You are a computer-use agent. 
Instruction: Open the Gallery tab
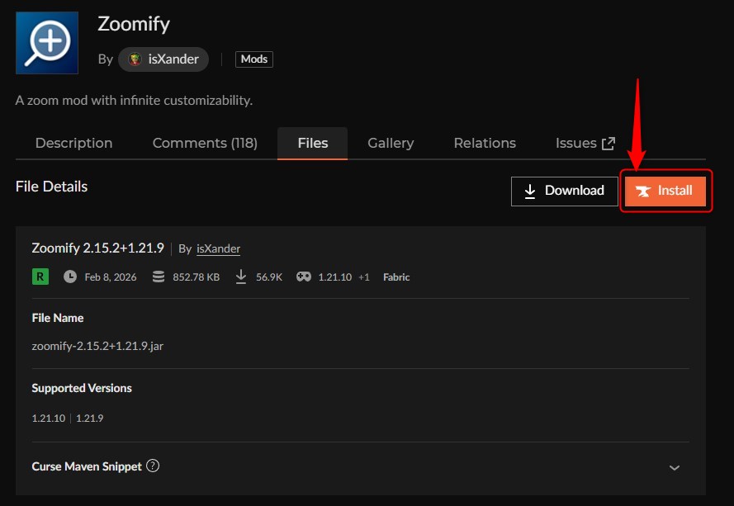coord(390,142)
